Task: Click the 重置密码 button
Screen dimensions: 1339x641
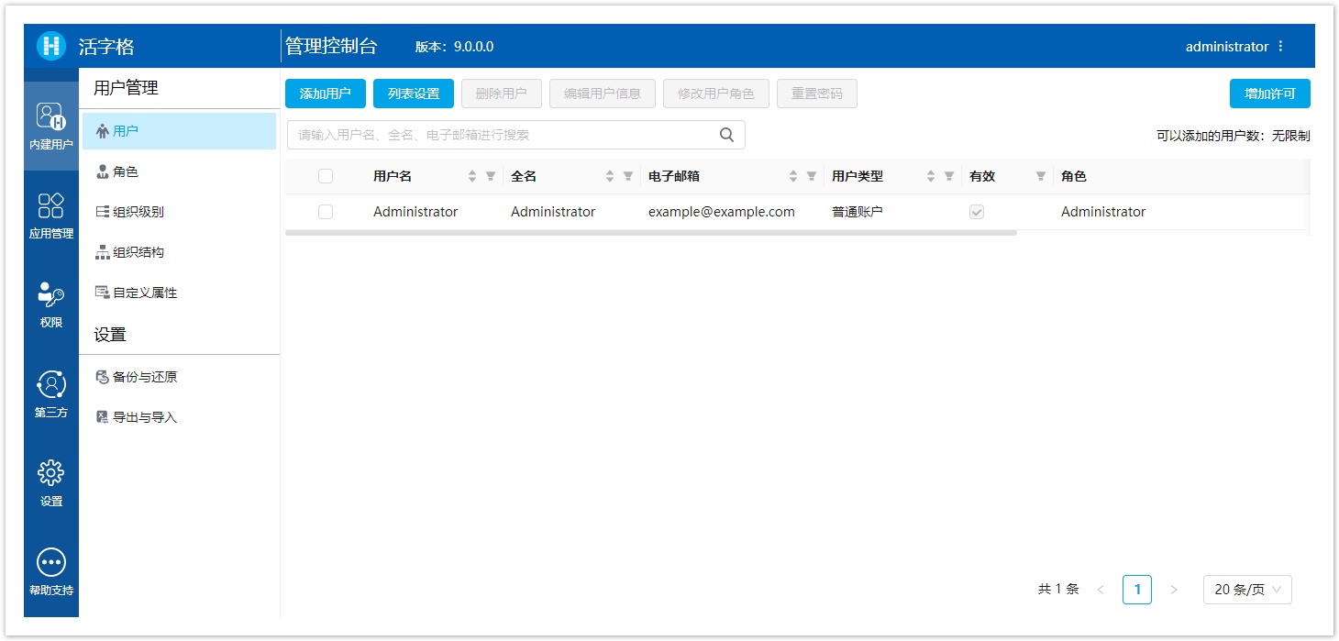Action: click(x=817, y=94)
